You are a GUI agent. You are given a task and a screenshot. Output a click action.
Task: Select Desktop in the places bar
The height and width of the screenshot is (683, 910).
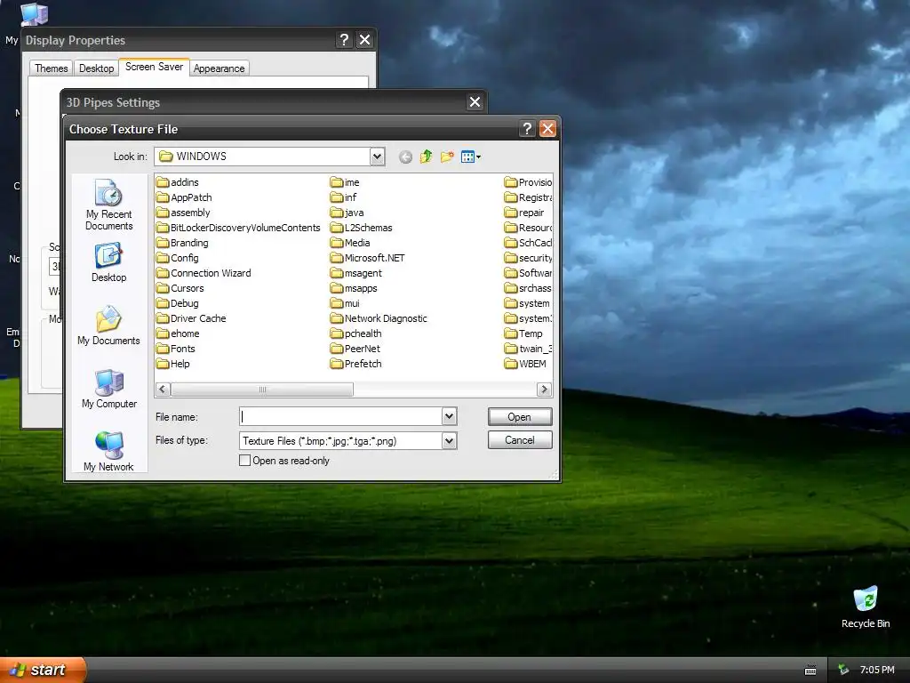click(108, 263)
